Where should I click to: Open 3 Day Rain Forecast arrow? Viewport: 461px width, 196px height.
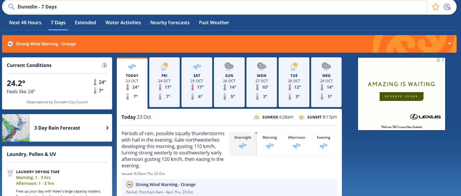pyautogui.click(x=107, y=128)
